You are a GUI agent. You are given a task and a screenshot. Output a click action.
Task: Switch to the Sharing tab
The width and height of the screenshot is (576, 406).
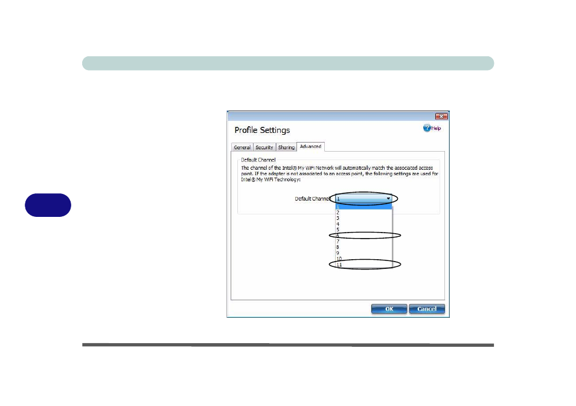pyautogui.click(x=286, y=147)
